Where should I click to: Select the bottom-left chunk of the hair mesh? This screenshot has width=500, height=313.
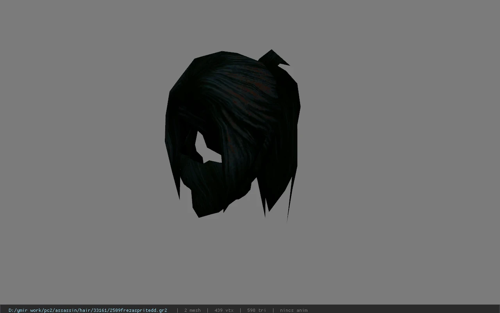(x=211, y=192)
